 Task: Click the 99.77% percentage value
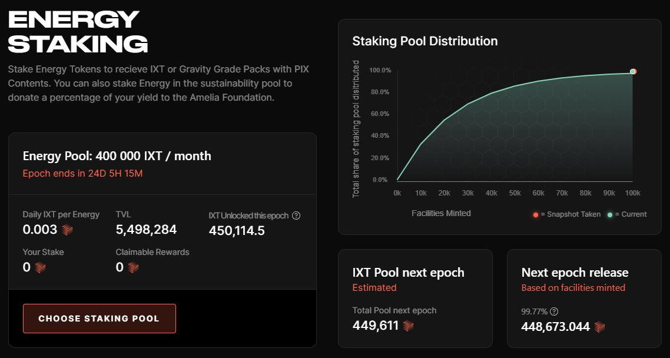click(534, 311)
